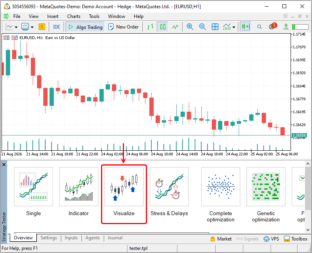The width and height of the screenshot is (312, 253).
Task: Open the Insert menu
Action: (53, 16)
